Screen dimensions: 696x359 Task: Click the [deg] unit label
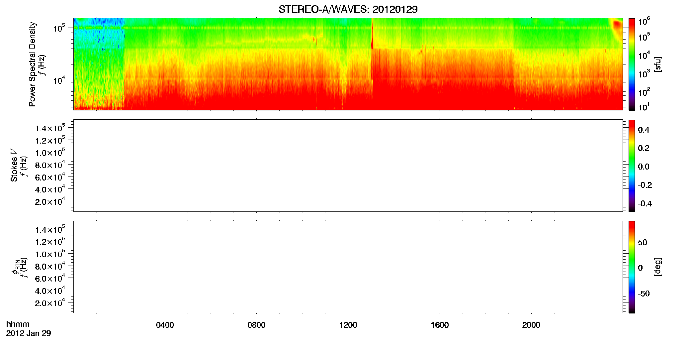click(x=658, y=267)
